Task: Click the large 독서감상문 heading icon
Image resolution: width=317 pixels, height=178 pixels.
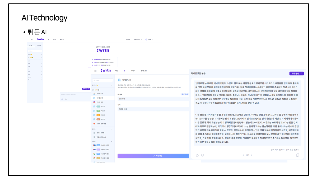Action: [x=119, y=80]
